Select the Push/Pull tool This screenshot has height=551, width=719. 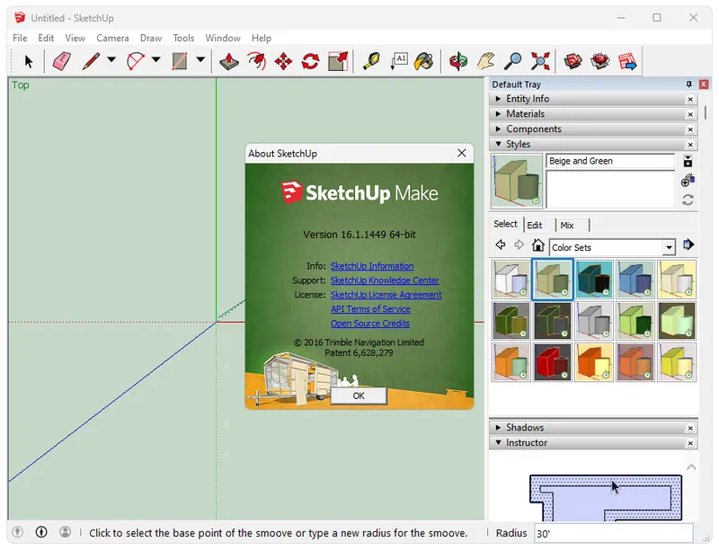(x=229, y=61)
